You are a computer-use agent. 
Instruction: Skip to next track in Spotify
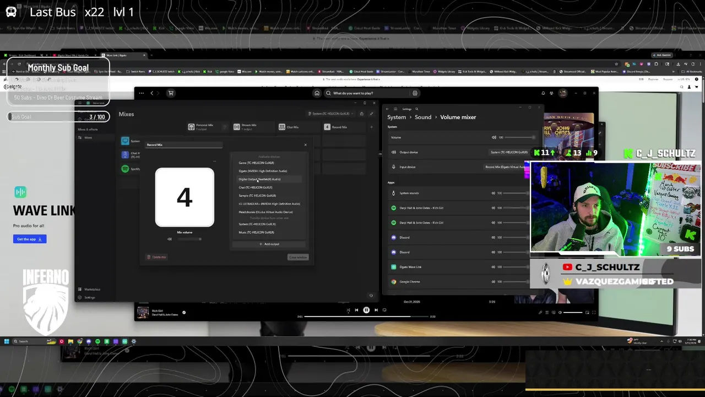[x=376, y=310]
